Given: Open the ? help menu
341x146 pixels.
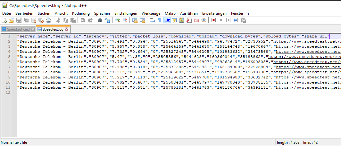Looking at the screenshot, I should coord(249,13).
